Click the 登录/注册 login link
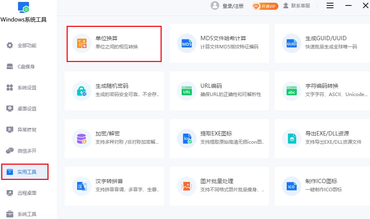 [233, 6]
